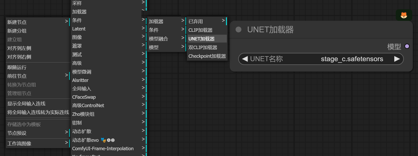Open the 钳制 node category
418x156 pixels.
(x=108, y=123)
